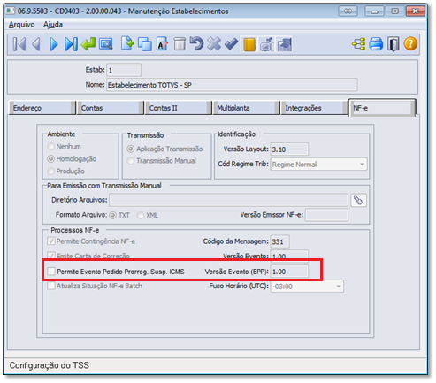The height and width of the screenshot is (383, 436).
Task: Click the yellow notebook icon
Action: (249, 44)
